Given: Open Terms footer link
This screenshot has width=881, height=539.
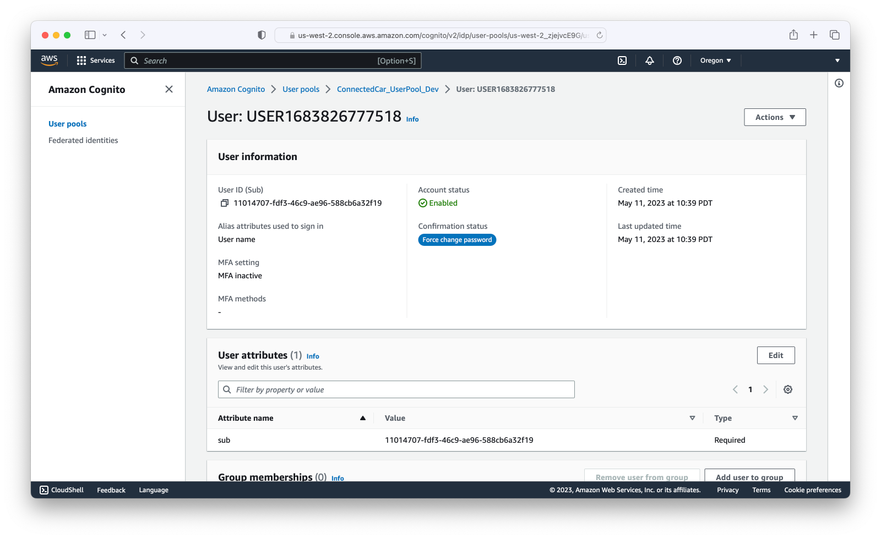Looking at the screenshot, I should tap(762, 490).
